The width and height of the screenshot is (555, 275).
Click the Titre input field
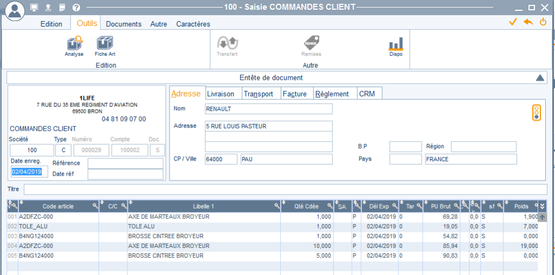285,189
